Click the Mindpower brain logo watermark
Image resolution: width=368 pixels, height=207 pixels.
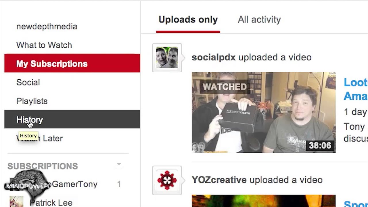[27, 184]
